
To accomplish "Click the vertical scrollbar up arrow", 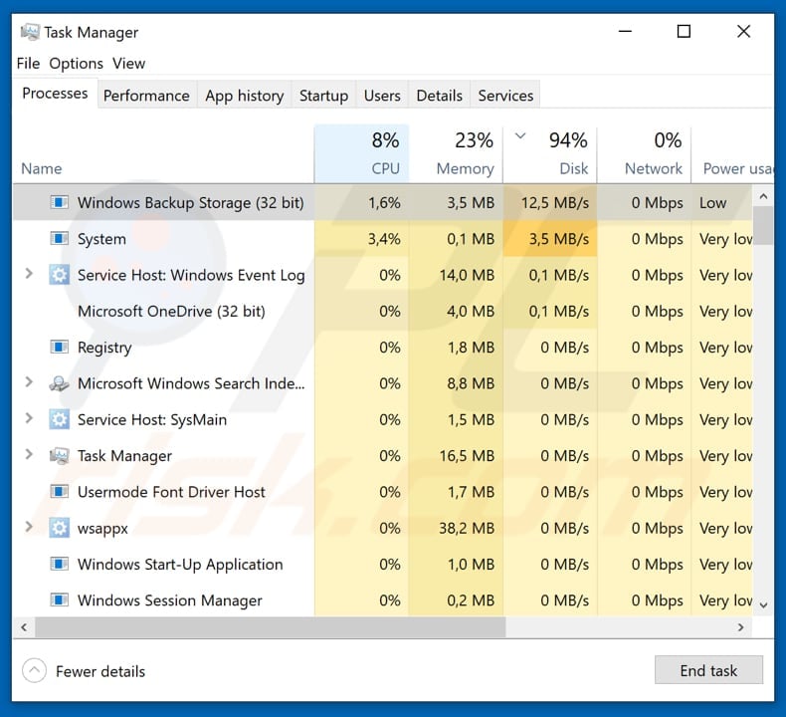I will click(763, 196).
